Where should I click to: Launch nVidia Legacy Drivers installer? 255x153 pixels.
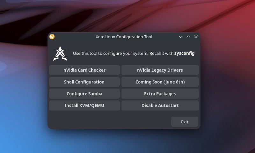coord(160,70)
